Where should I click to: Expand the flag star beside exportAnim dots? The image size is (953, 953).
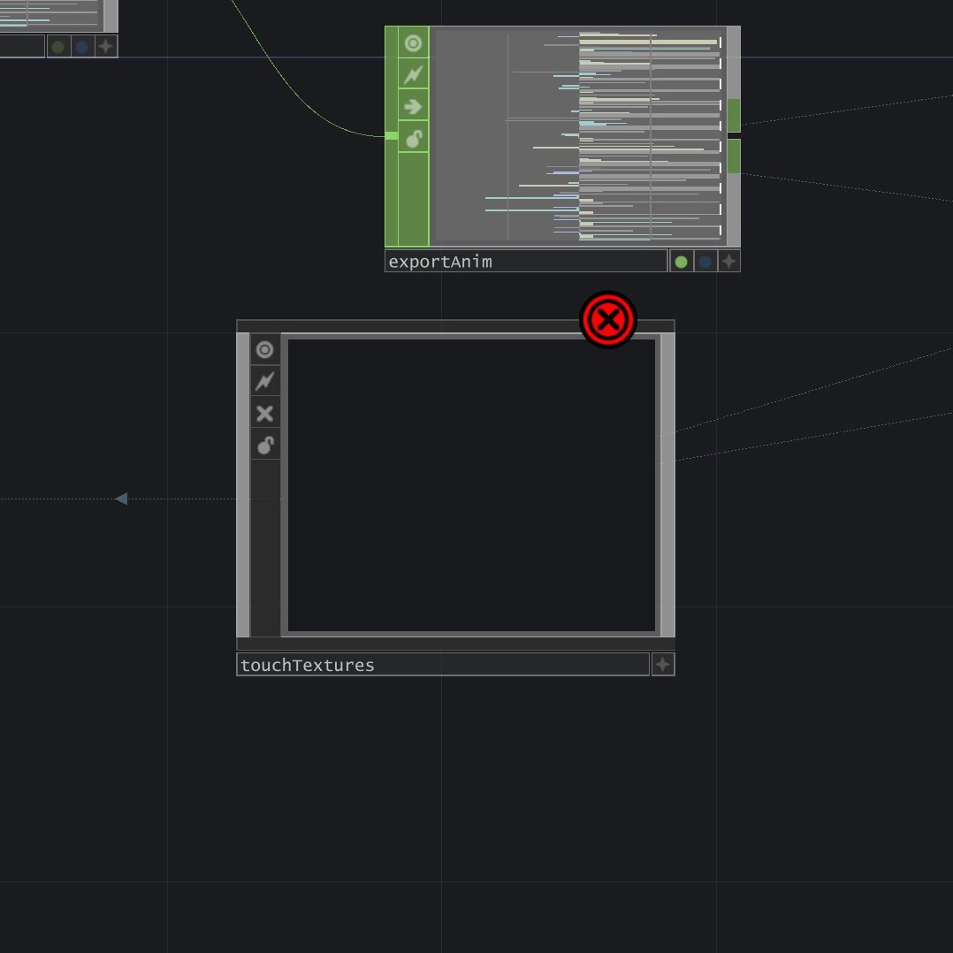[x=728, y=261]
